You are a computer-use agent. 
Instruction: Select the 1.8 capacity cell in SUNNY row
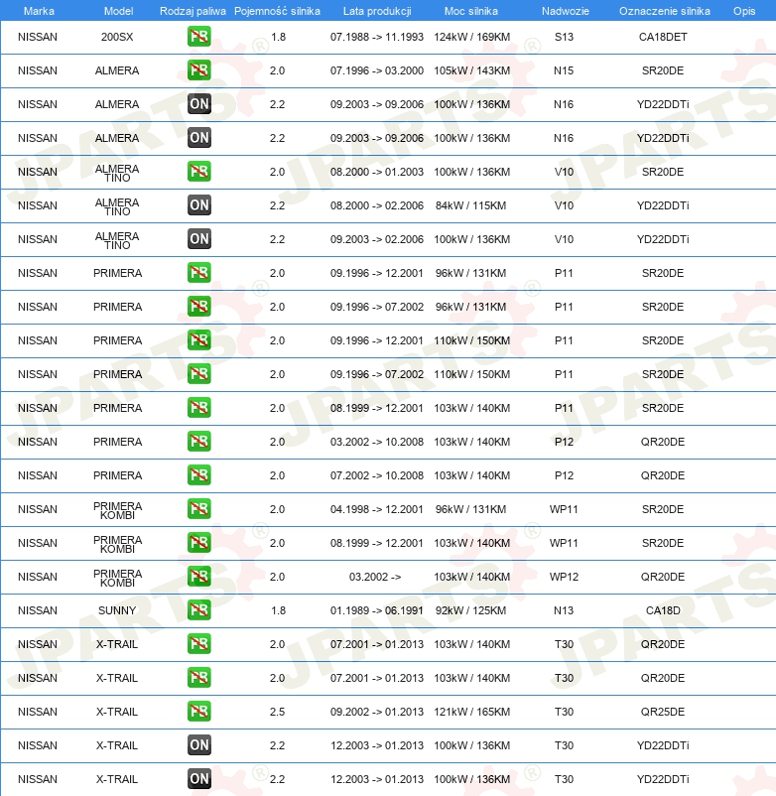coord(278,610)
